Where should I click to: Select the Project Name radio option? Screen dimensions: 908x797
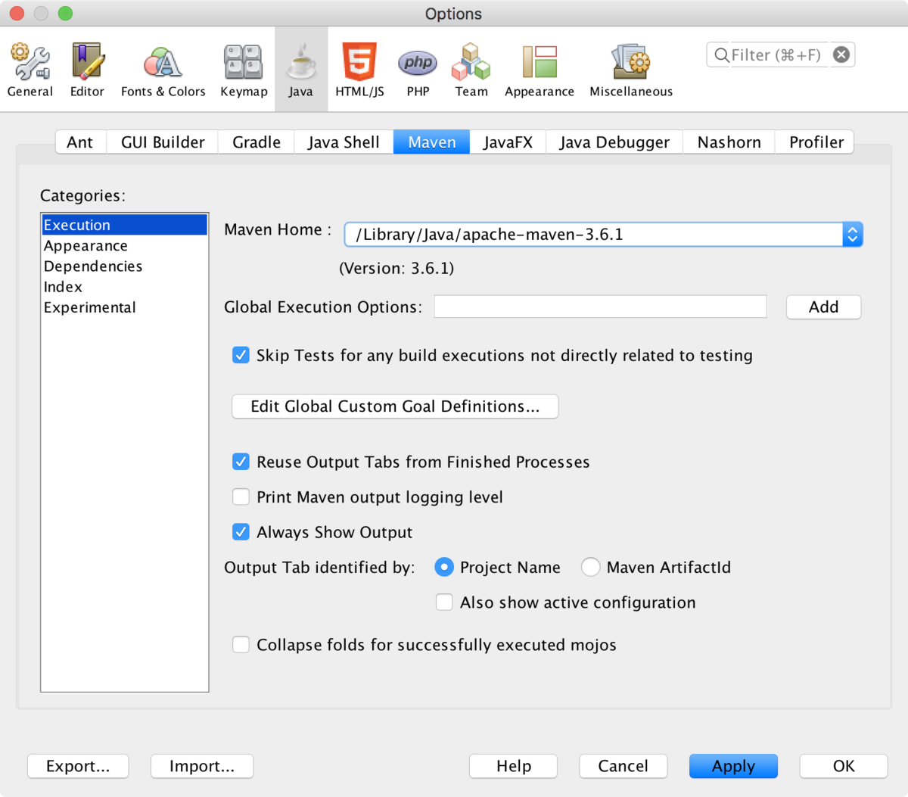(444, 567)
